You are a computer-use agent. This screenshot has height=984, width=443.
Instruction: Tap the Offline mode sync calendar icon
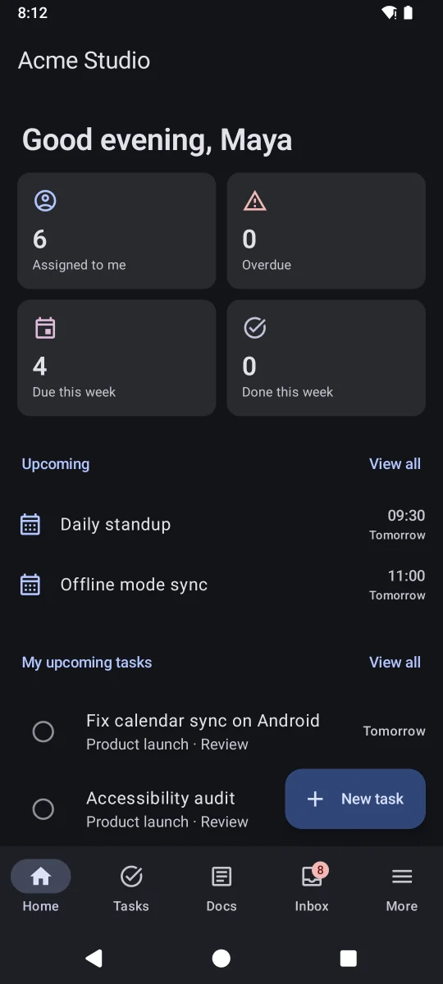[x=30, y=585]
